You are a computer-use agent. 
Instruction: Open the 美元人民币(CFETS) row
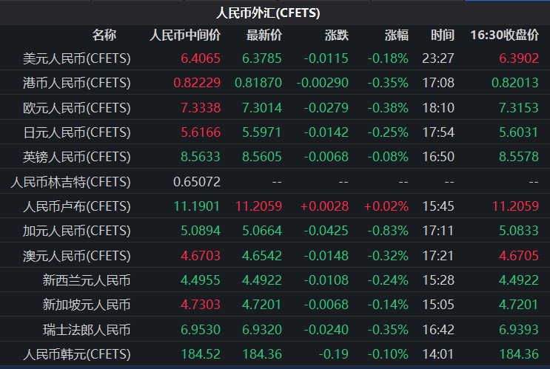pyautogui.click(x=77, y=58)
